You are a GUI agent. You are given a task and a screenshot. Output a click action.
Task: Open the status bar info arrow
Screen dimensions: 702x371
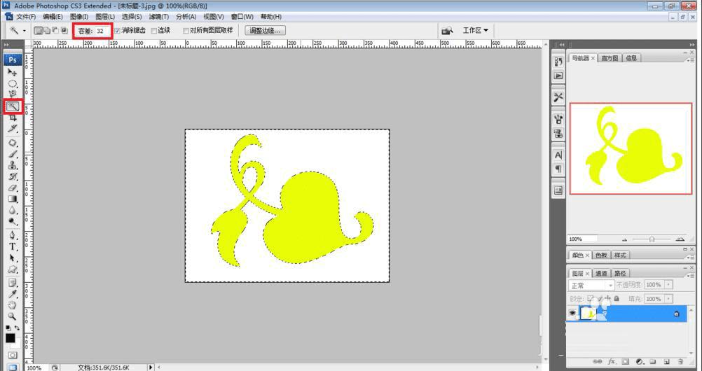coord(151,367)
